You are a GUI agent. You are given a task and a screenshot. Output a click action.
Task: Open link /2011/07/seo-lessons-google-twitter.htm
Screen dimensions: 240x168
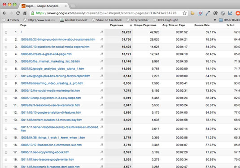pyautogui.click(x=48, y=159)
